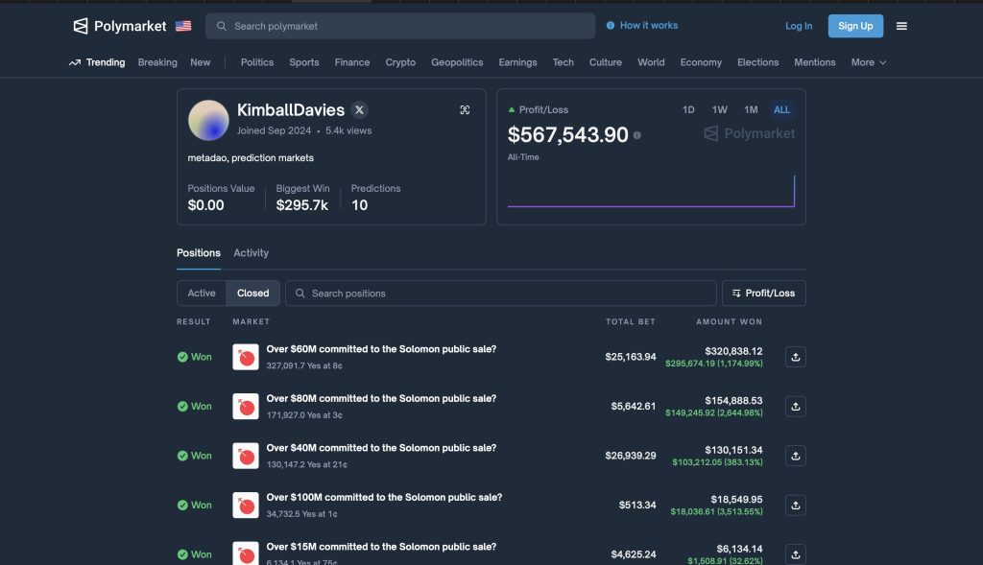983x565 pixels.
Task: Click the Sign Up button
Action: click(855, 26)
